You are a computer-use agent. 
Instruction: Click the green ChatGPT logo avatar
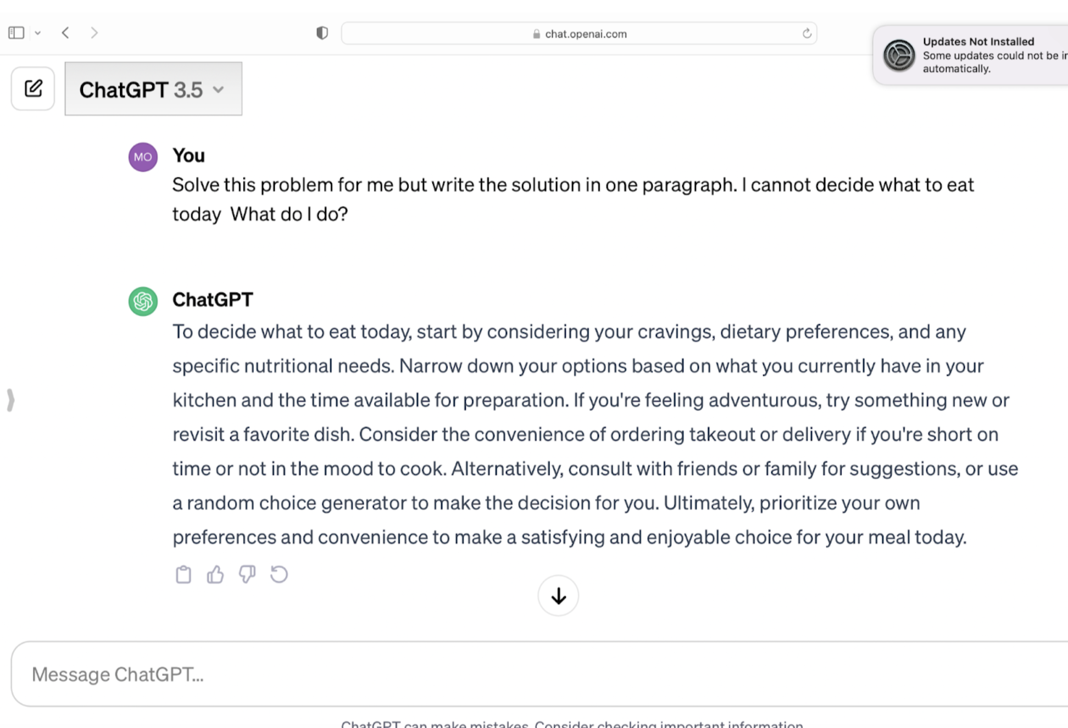click(143, 301)
